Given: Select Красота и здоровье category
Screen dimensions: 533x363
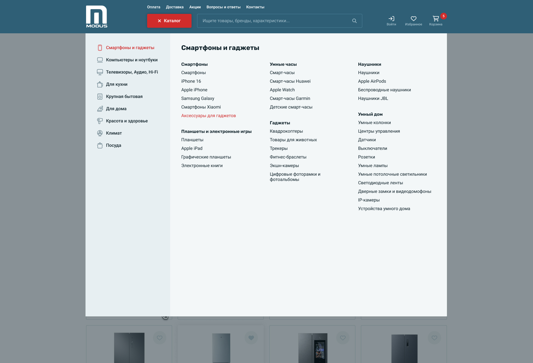Looking at the screenshot, I should coord(127,121).
